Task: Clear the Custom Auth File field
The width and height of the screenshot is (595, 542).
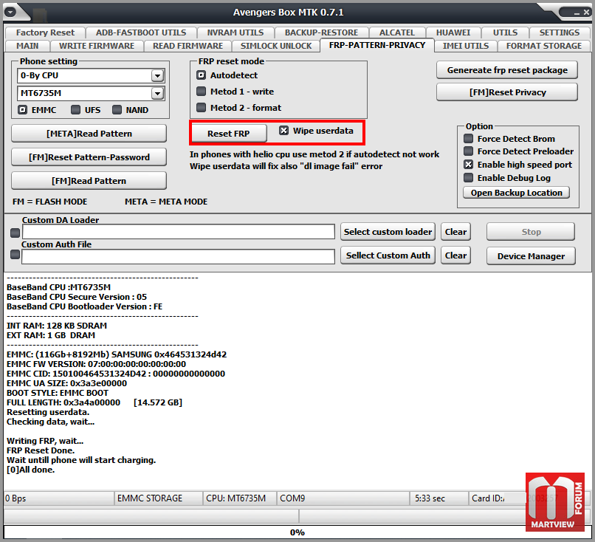Action: click(x=455, y=255)
